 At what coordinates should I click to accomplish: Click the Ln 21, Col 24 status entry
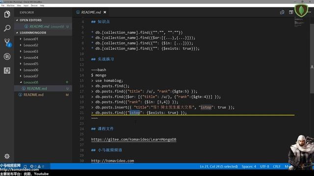(219, 166)
